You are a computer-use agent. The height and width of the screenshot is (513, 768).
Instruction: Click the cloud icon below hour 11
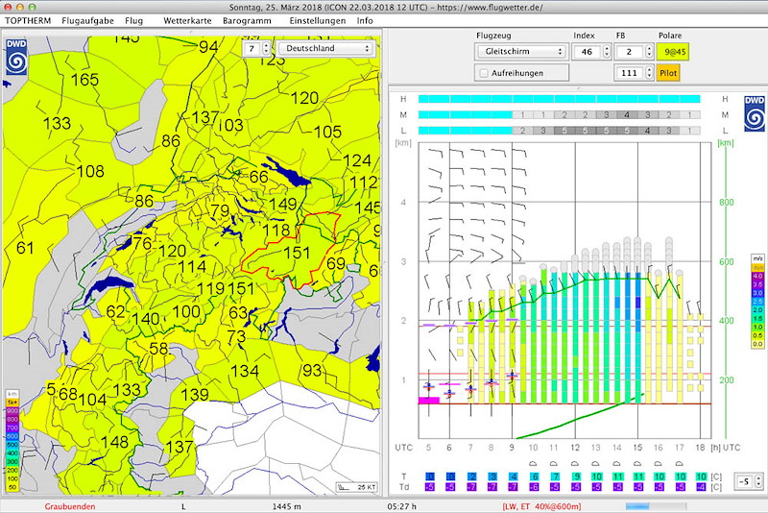554,463
